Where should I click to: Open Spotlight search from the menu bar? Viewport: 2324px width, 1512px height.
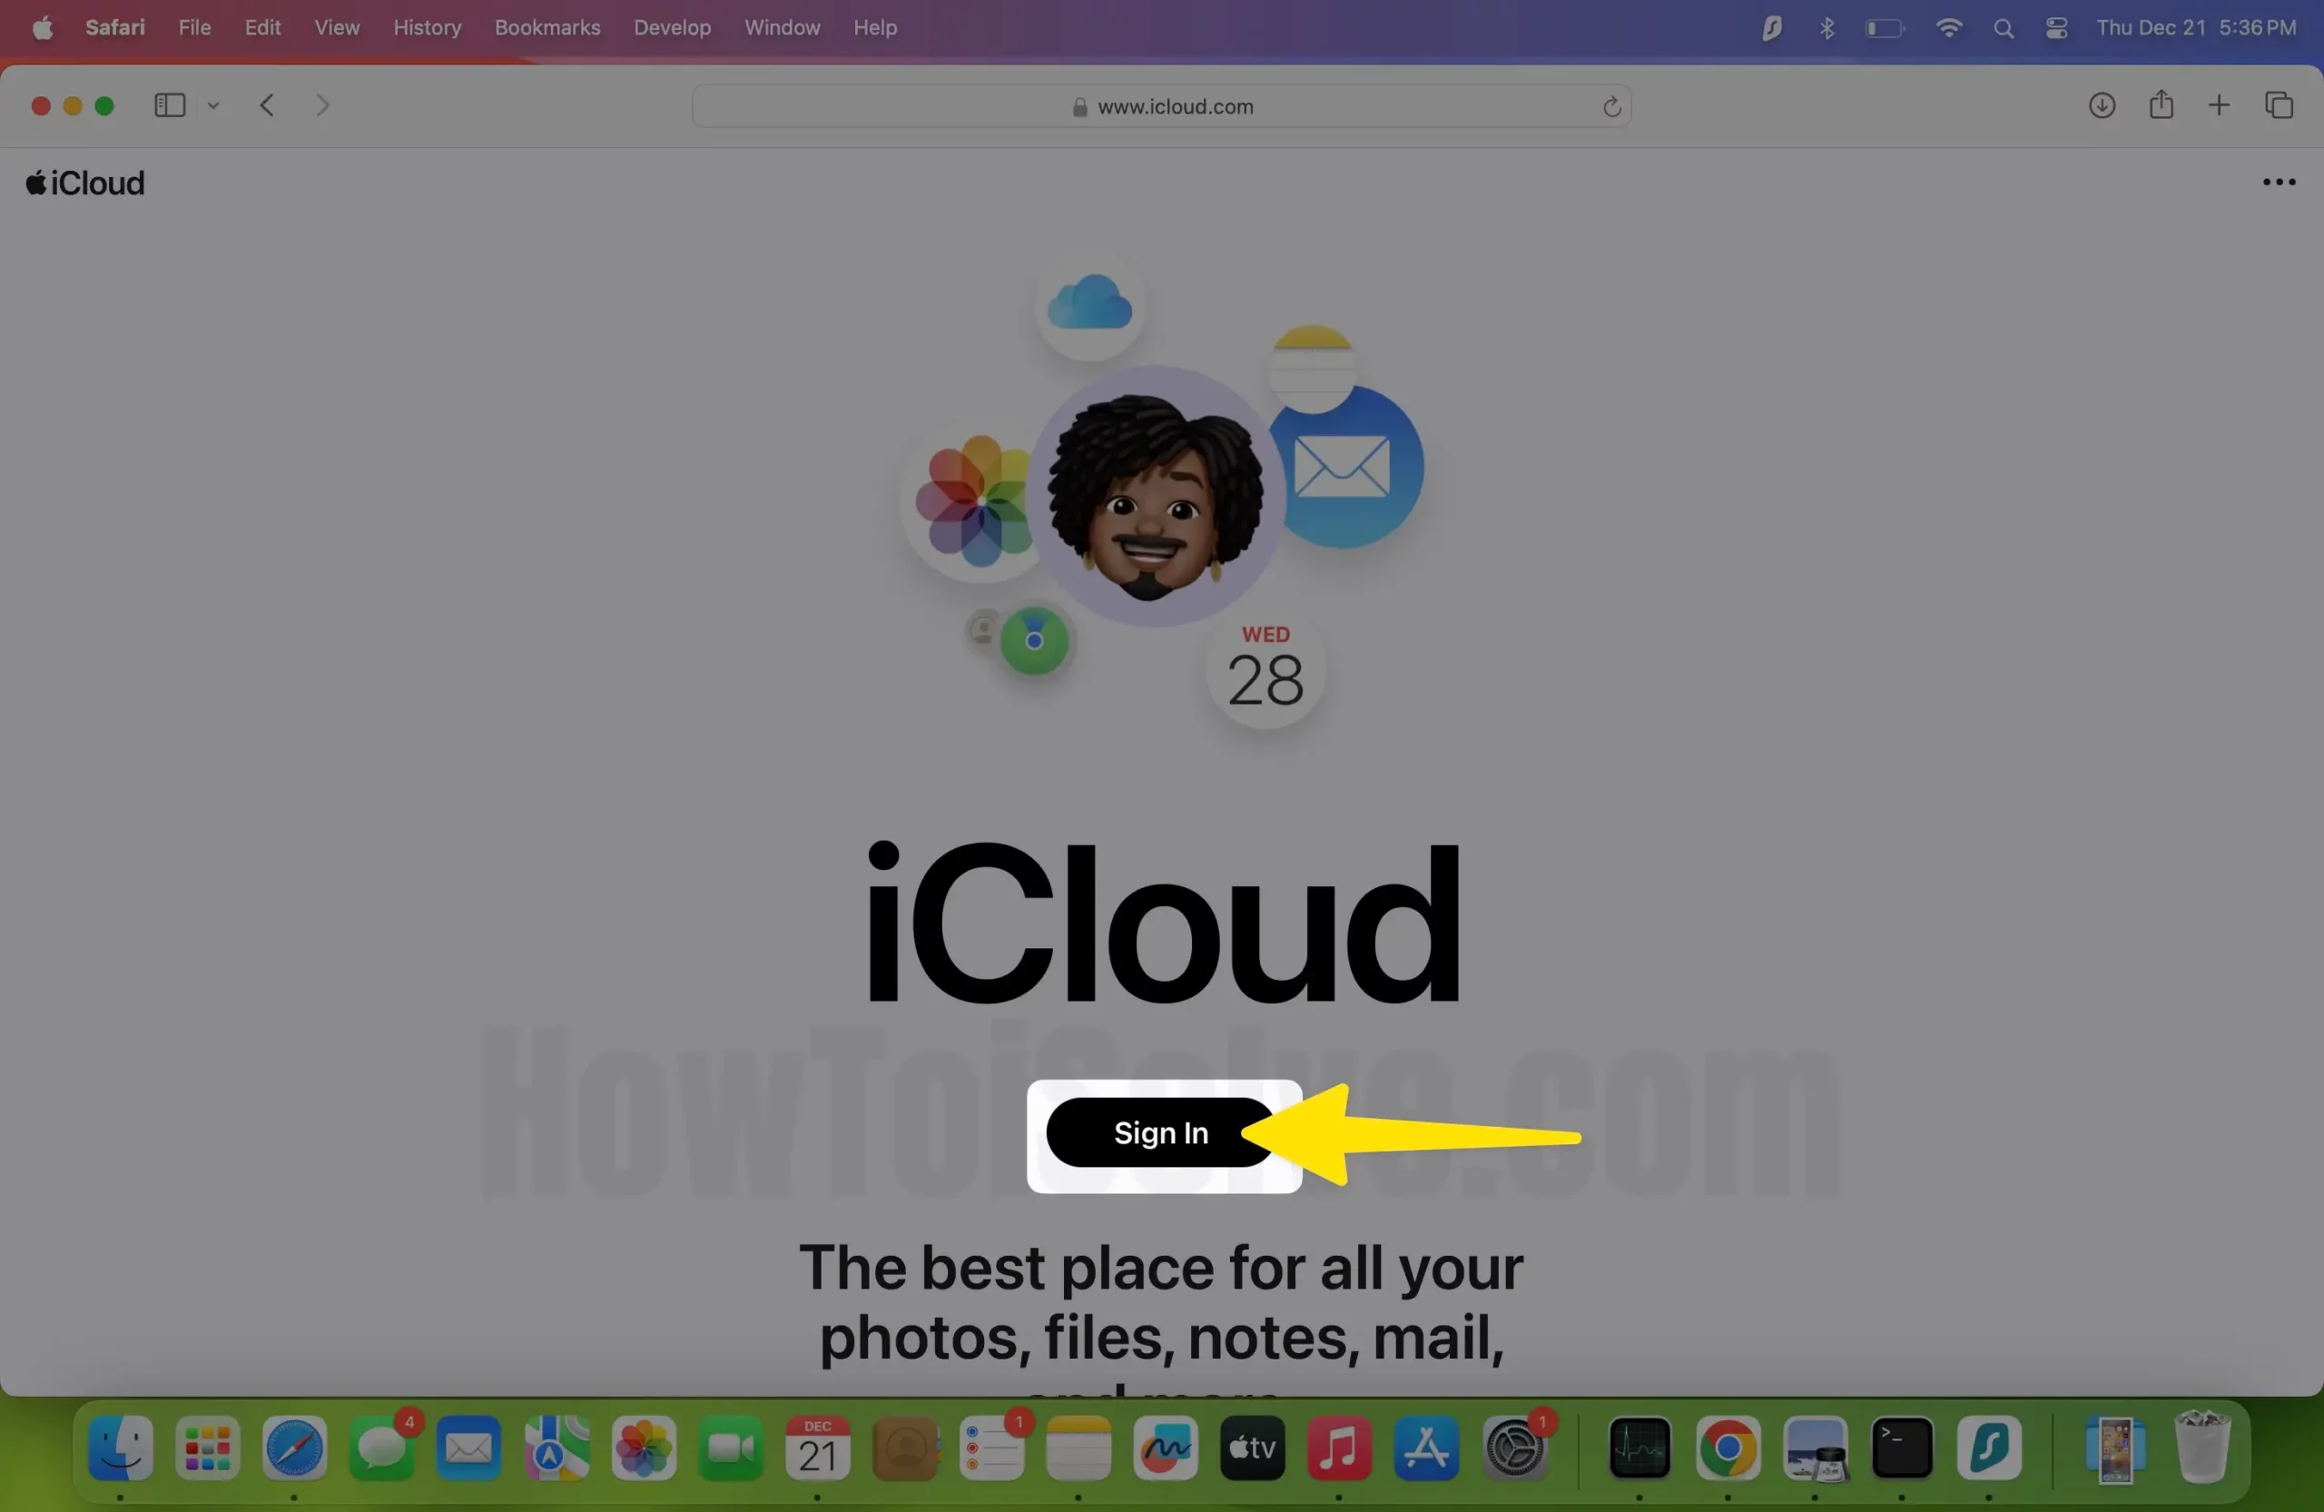(x=2003, y=27)
